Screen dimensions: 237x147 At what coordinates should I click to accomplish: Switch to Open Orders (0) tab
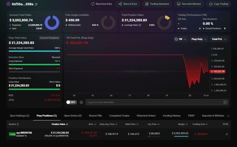tap(73, 116)
